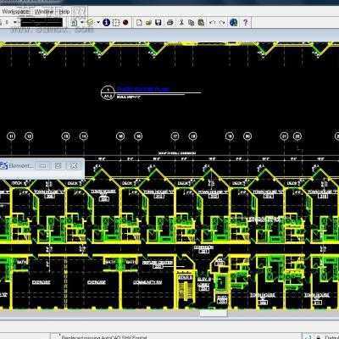Minimize the Element floating window
The image size is (339, 339).
[x=43, y=166]
